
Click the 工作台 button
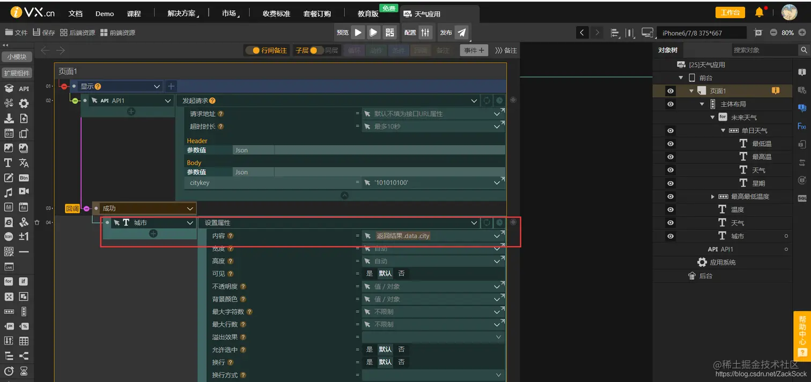tap(730, 12)
